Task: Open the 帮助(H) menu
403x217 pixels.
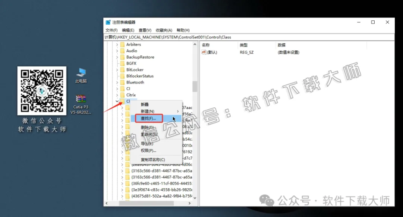Action: point(183,30)
